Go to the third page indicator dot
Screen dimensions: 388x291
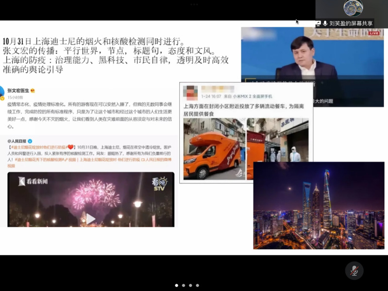(x=190, y=285)
